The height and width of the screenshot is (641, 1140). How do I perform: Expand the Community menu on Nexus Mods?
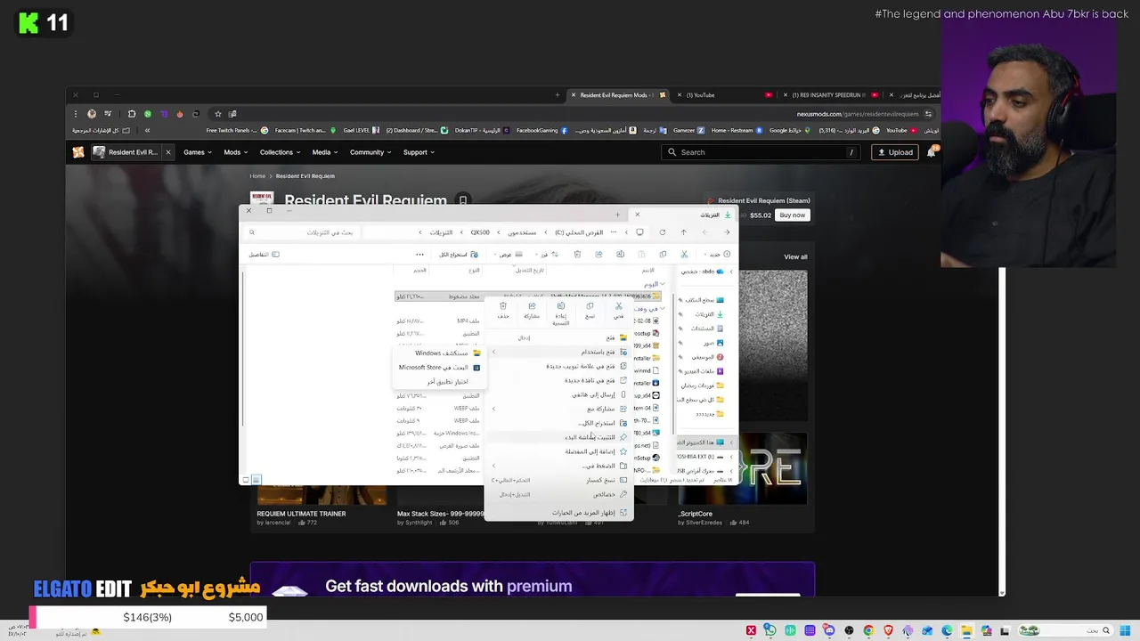click(x=370, y=152)
